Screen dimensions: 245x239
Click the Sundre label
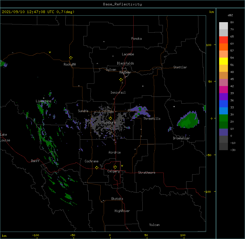coord(83,111)
